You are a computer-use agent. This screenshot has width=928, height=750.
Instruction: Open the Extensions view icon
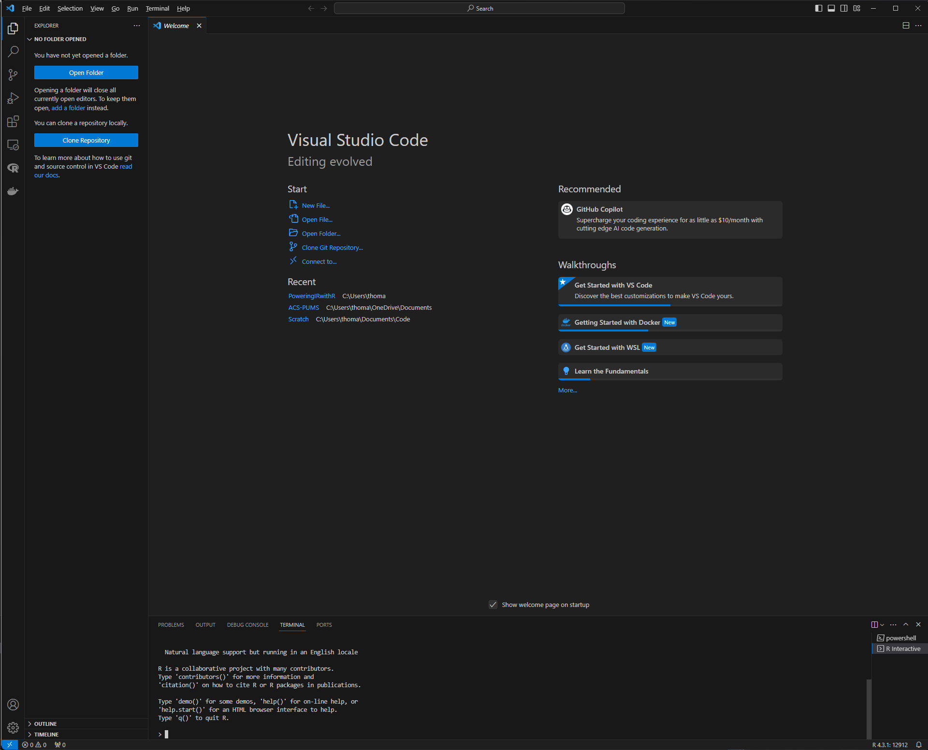click(x=13, y=121)
